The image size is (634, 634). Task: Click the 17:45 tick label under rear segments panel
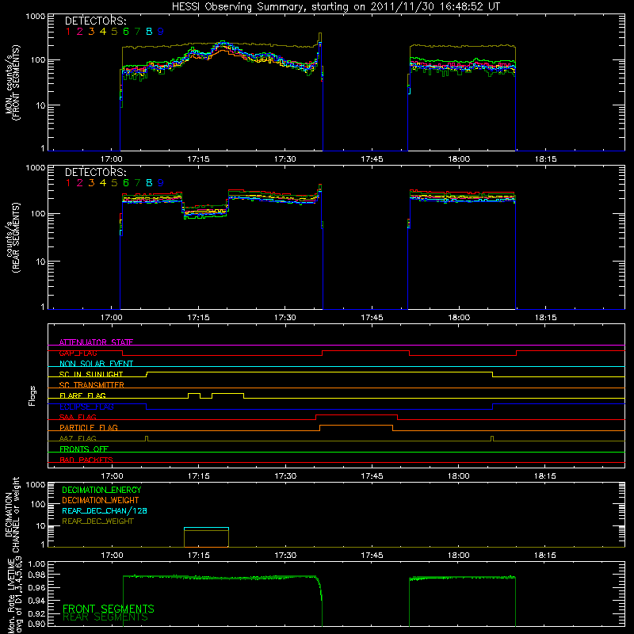pos(372,318)
